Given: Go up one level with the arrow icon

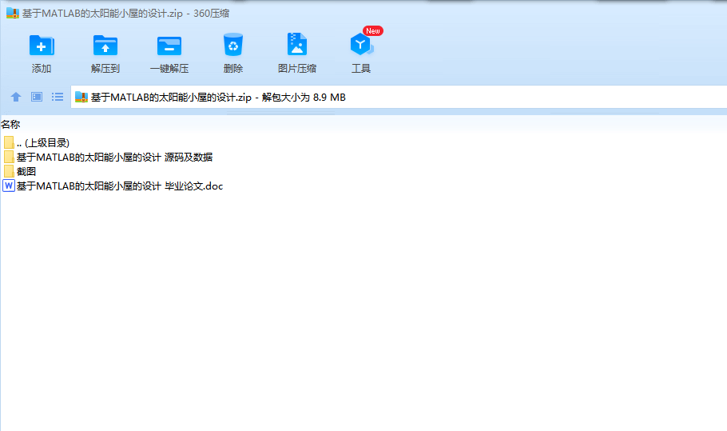Looking at the screenshot, I should coord(16,97).
